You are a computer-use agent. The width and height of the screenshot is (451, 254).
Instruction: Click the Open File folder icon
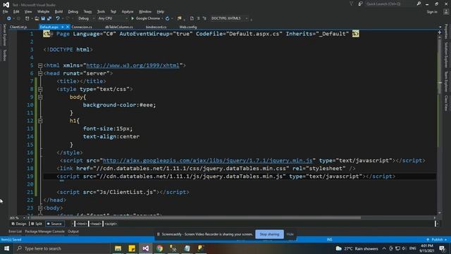(x=37, y=18)
